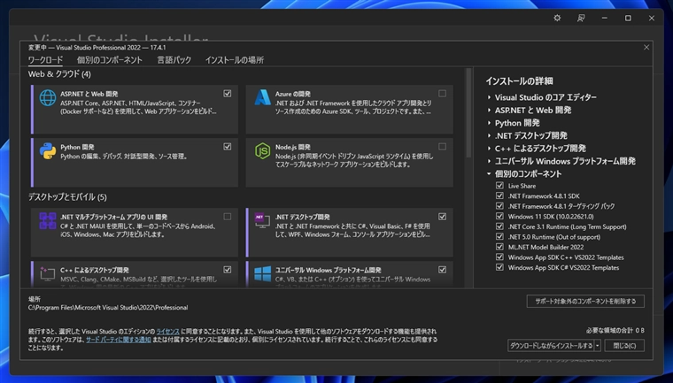Screen dimensions: 673x383
Task: Open the サード パーティに関する通知 link
Action: tap(119, 340)
